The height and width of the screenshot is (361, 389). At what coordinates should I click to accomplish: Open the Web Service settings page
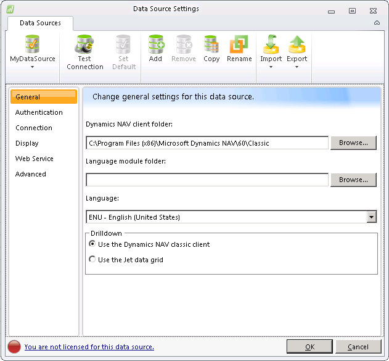pos(35,159)
